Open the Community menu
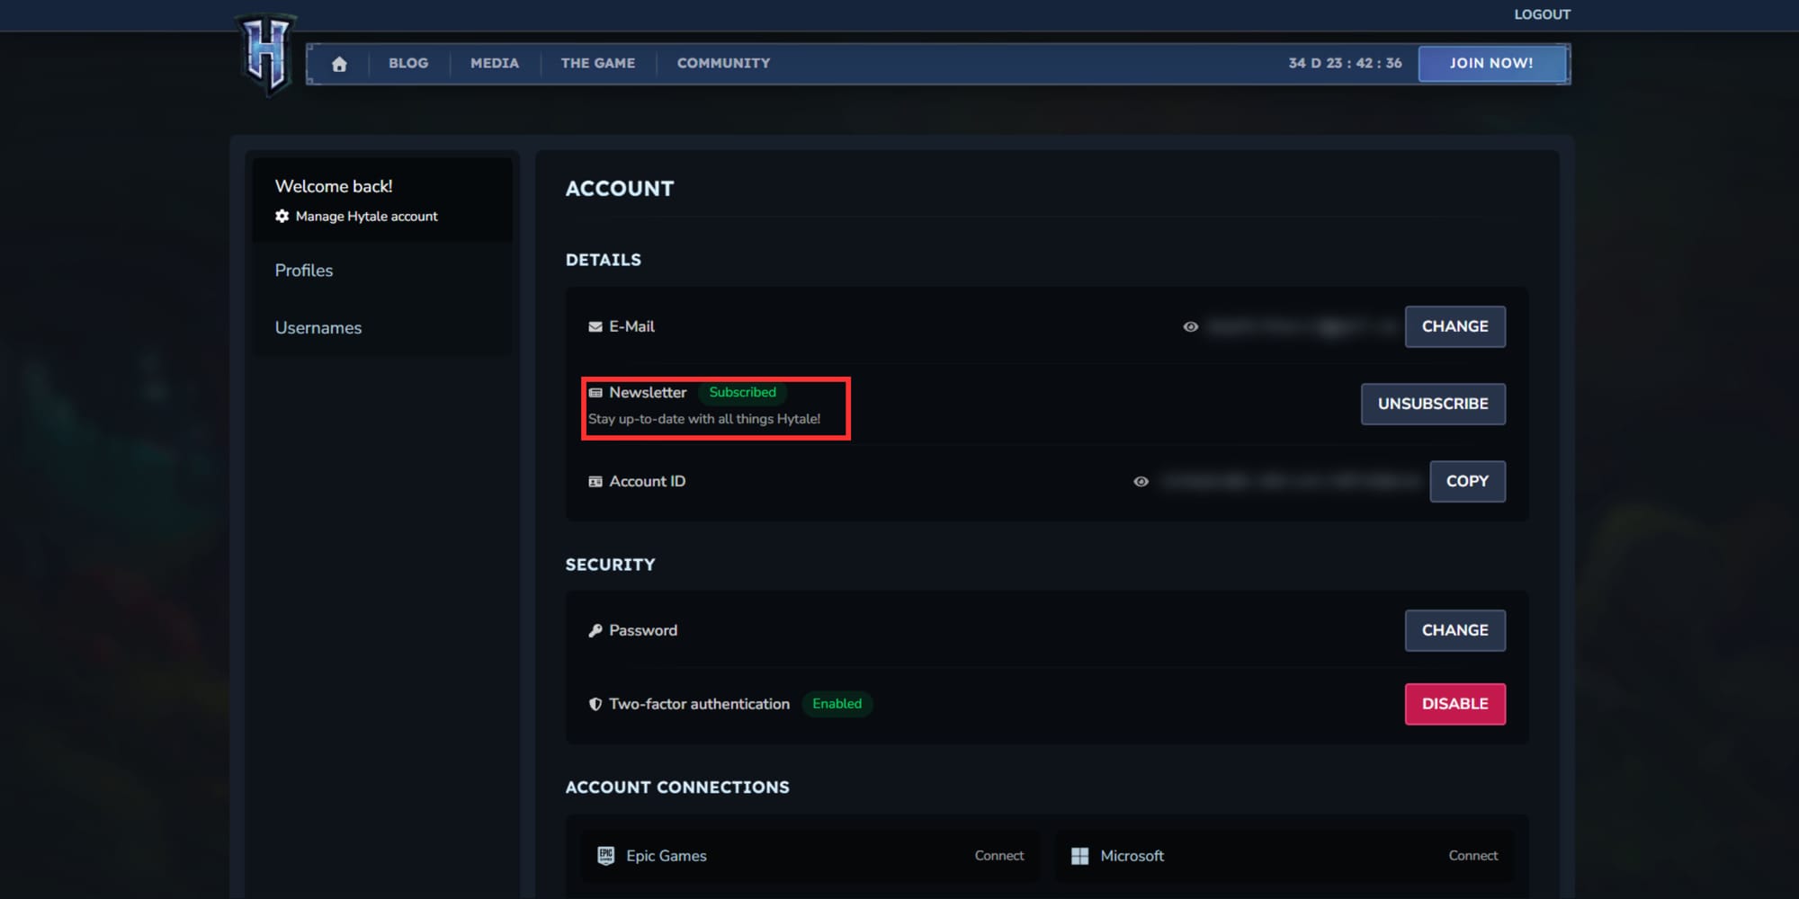The width and height of the screenshot is (1799, 899). [x=723, y=64]
